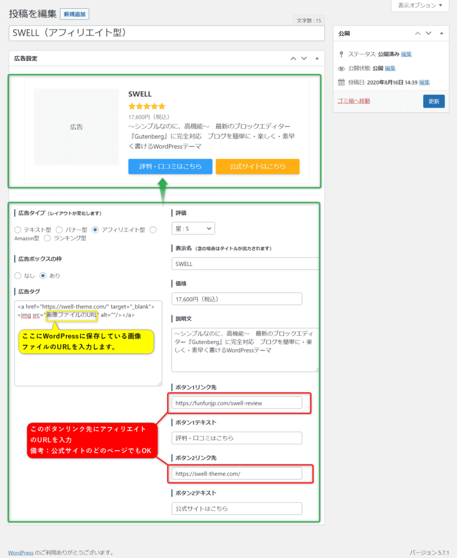Click 公式サイトはこちら preview button

click(258, 167)
